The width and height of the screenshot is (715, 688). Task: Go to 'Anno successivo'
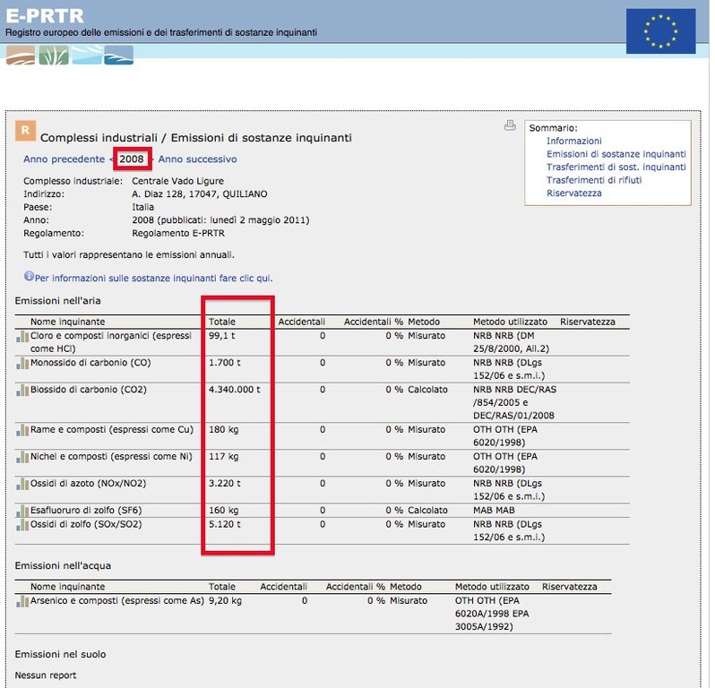[x=197, y=159]
